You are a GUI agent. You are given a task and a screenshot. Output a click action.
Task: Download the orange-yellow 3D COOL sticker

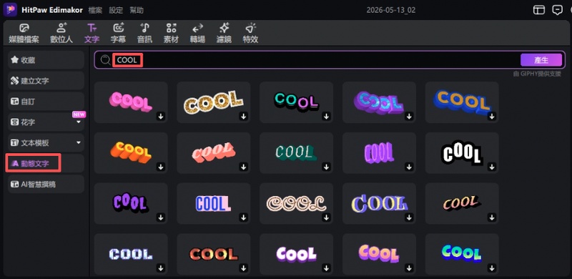(x=161, y=167)
